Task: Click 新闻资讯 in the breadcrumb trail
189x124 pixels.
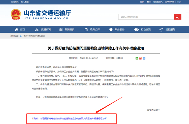Action: point(32,36)
